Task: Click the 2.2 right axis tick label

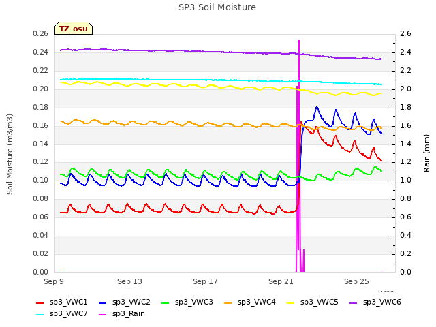Action: pos(405,71)
